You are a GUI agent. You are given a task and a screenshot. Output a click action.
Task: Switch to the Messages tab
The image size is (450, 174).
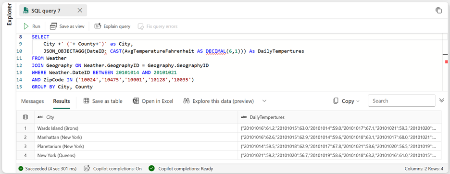[x=32, y=101]
